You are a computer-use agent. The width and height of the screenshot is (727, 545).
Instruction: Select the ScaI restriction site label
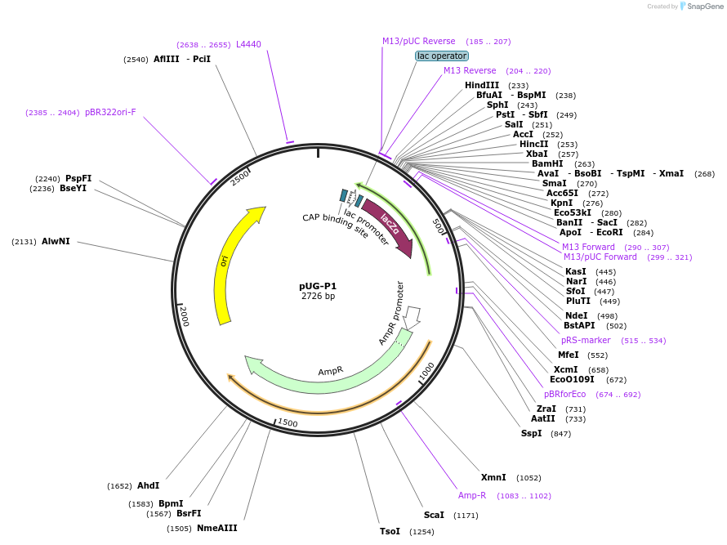(434, 515)
